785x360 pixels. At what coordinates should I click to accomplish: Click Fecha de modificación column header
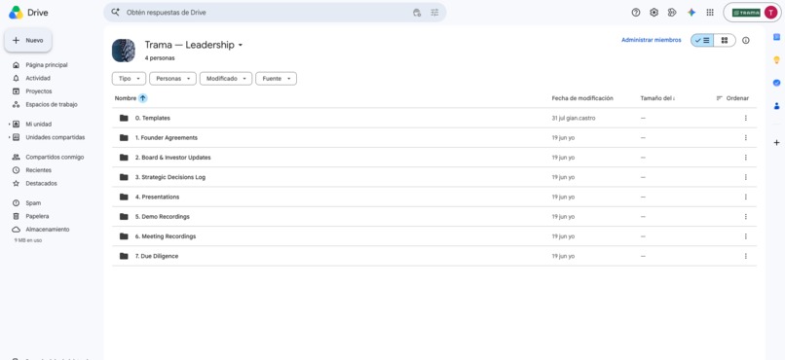(582, 98)
